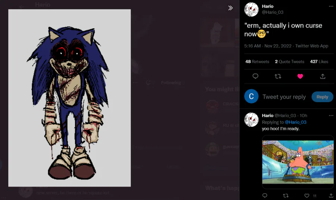Open the 5:16 AM · Nov 22, 2022 timestamp

pos(268,46)
